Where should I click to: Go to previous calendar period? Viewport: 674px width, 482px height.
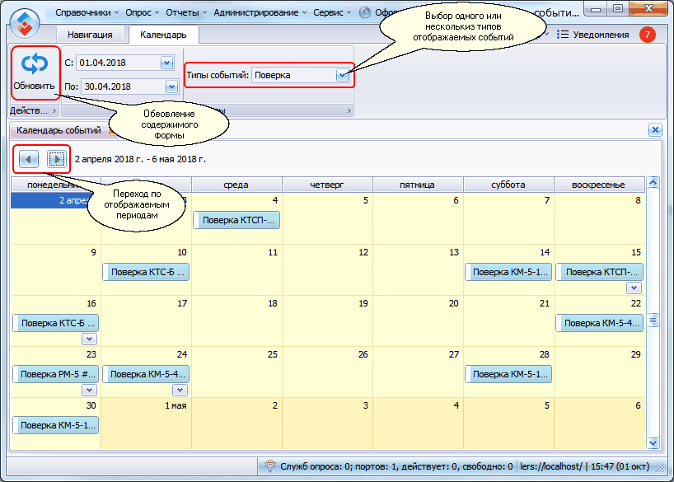click(28, 158)
